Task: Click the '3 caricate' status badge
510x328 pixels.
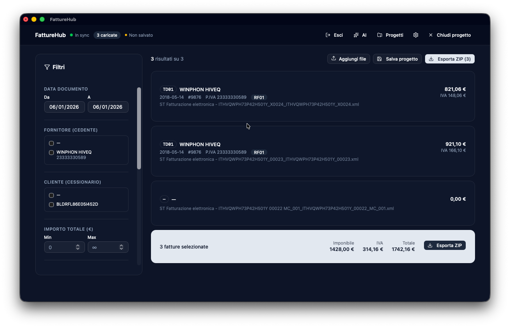Action: click(x=107, y=35)
